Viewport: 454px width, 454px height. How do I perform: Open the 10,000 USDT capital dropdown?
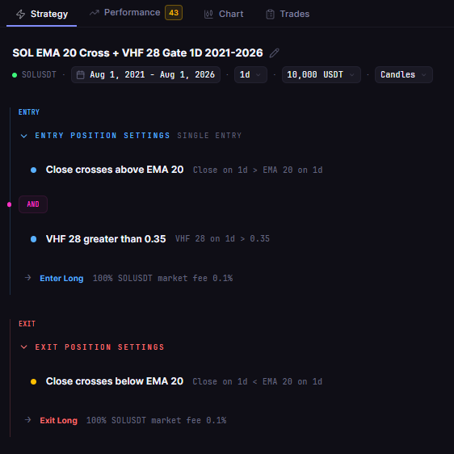[321, 74]
